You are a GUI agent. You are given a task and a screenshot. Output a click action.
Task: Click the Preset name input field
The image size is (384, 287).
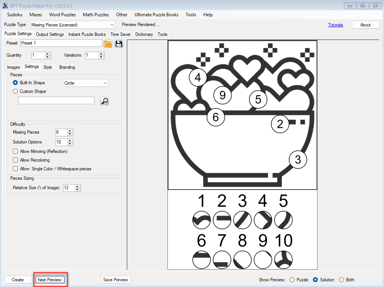[60, 43]
